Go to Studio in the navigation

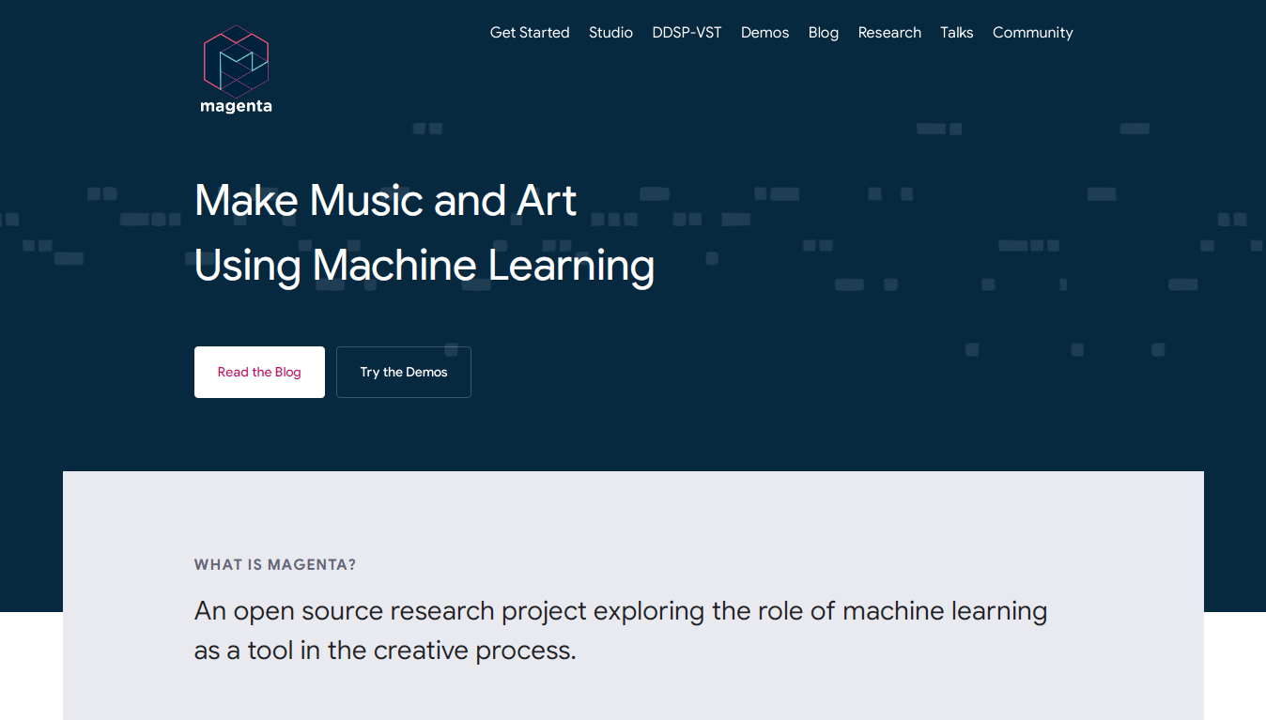pyautogui.click(x=610, y=33)
